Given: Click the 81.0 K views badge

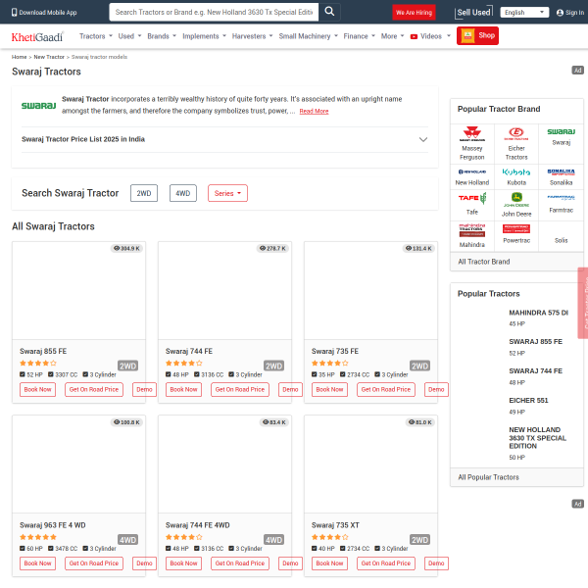Looking at the screenshot, I should 420,422.
